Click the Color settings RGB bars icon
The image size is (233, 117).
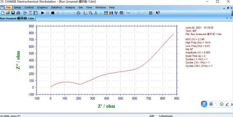pos(111,13)
